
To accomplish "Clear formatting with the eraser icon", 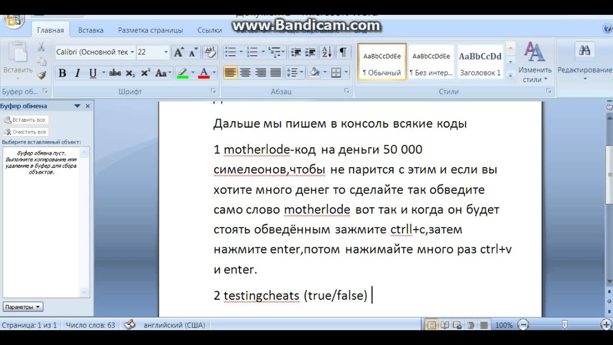I will (209, 52).
